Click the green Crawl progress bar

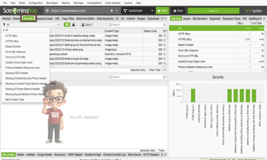tap(213, 11)
